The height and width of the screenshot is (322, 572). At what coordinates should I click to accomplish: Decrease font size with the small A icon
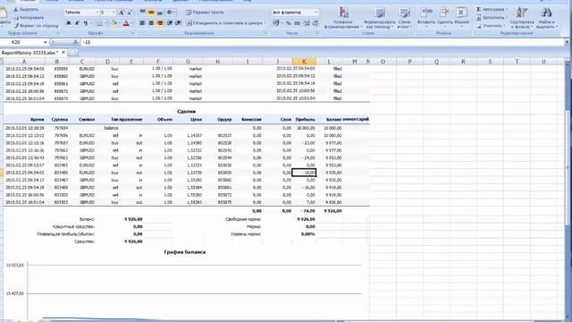[130, 13]
